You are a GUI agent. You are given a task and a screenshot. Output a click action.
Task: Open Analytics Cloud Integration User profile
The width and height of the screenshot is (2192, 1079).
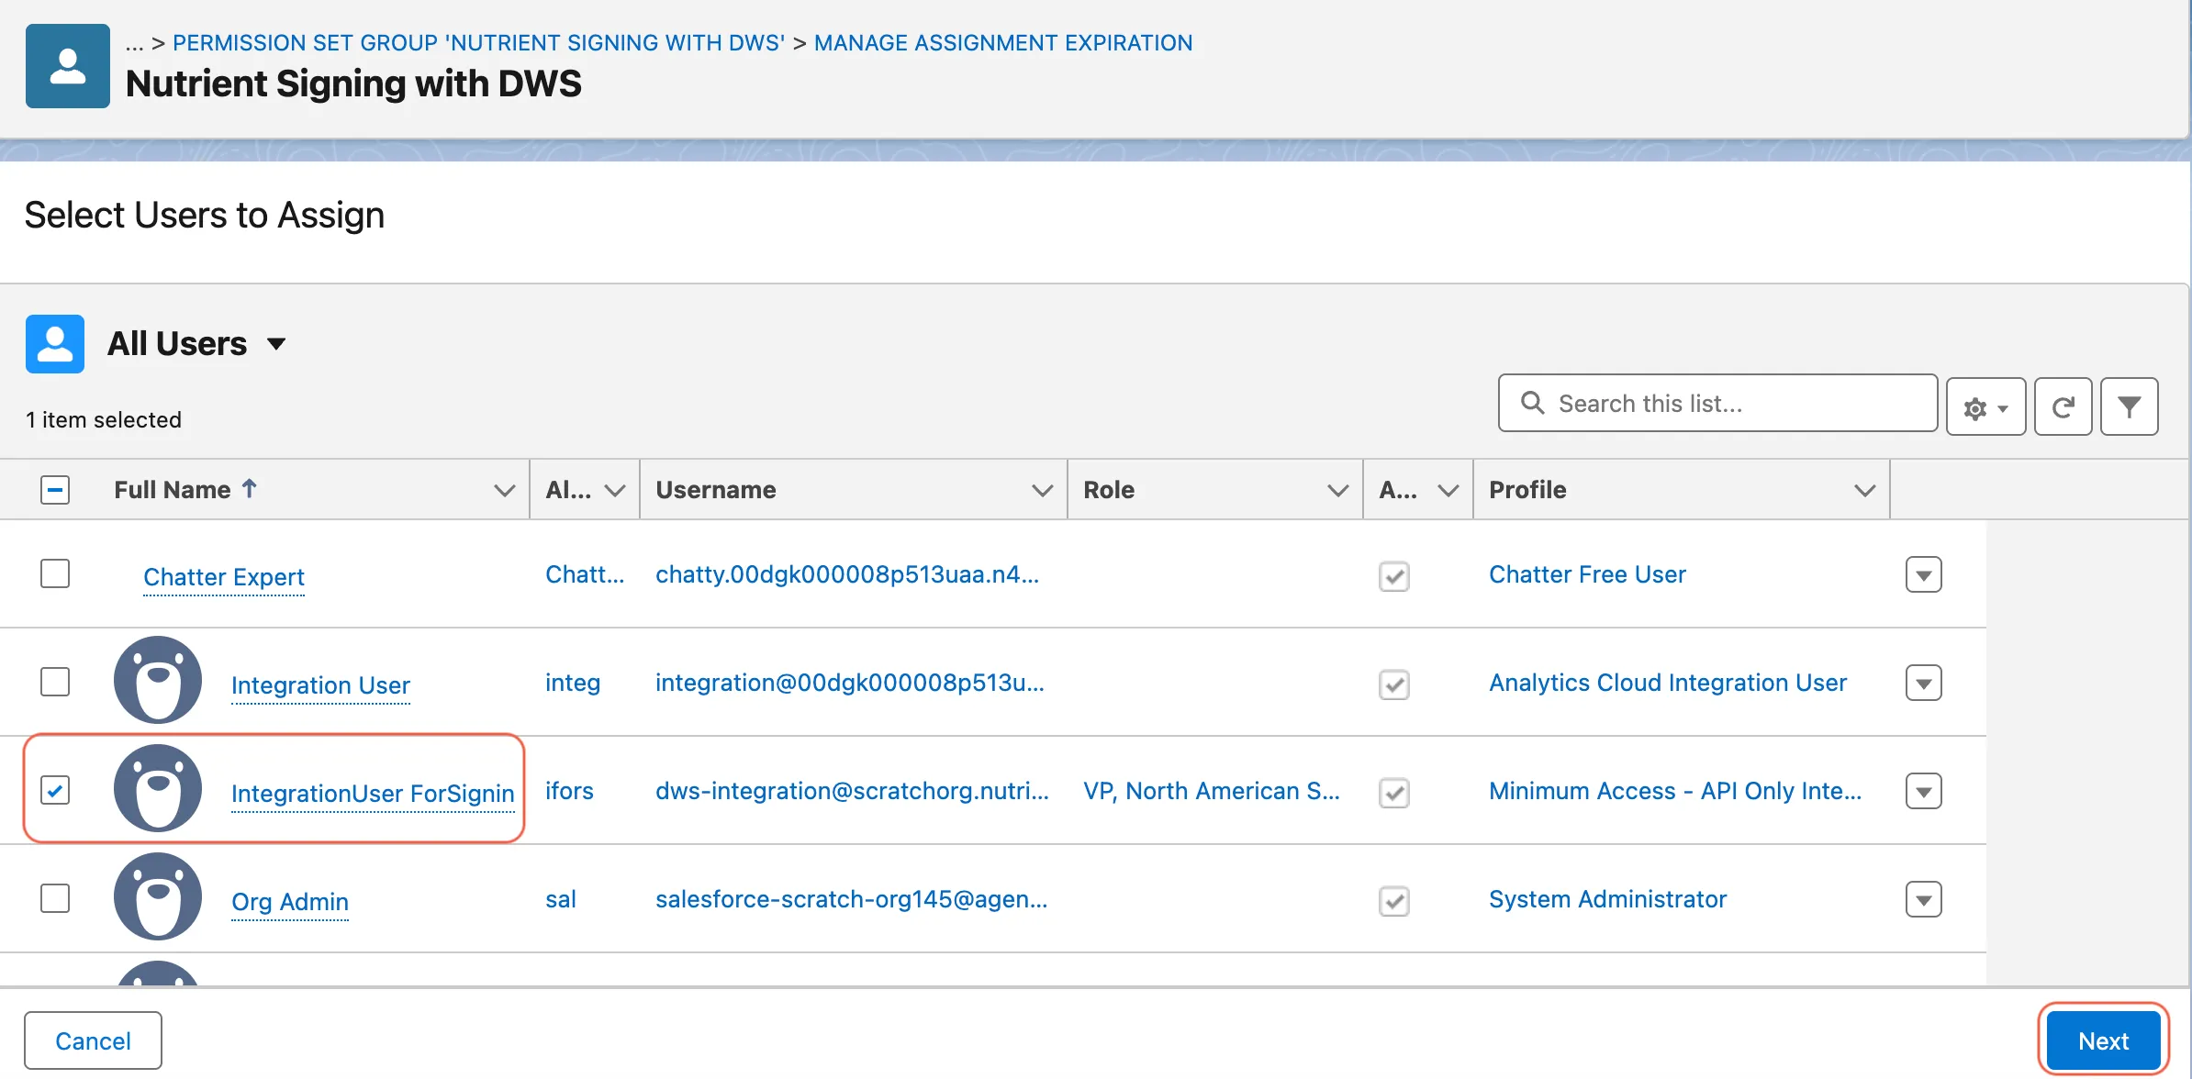(1668, 683)
